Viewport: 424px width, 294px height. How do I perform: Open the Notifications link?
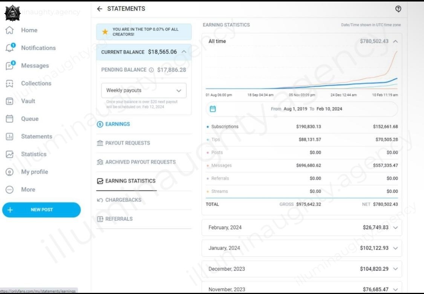[x=38, y=48]
